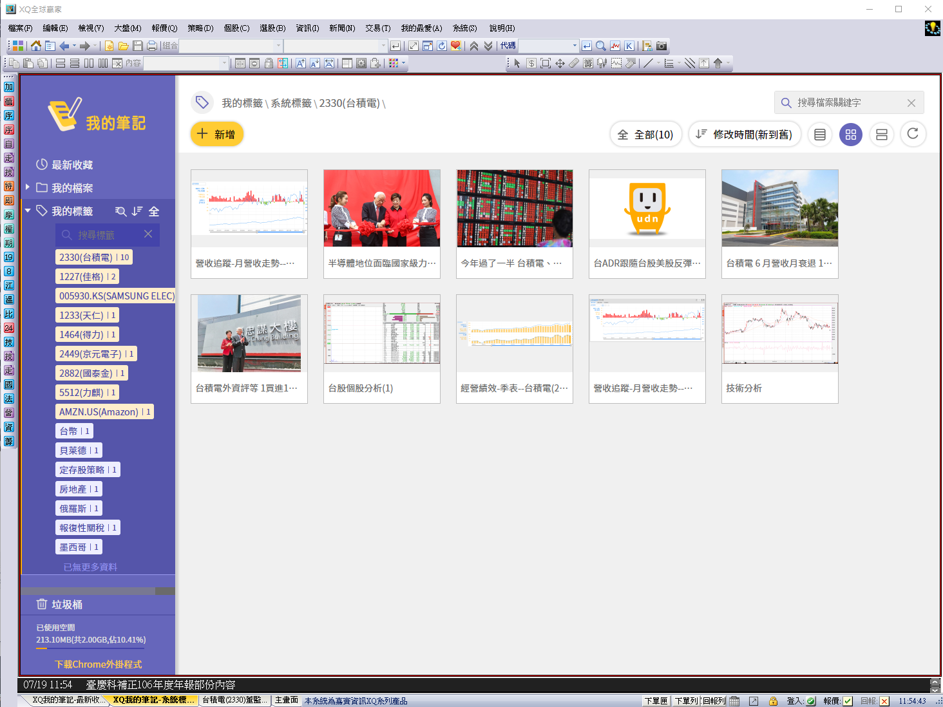Click the Home icon in the toolbar
Screen dimensions: 943x707
[x=35, y=46]
